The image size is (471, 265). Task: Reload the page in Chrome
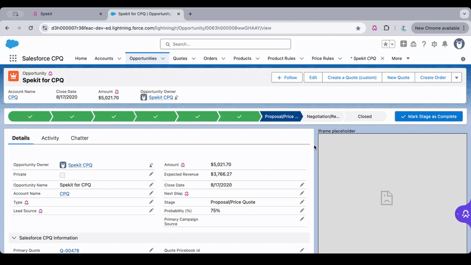point(31,28)
